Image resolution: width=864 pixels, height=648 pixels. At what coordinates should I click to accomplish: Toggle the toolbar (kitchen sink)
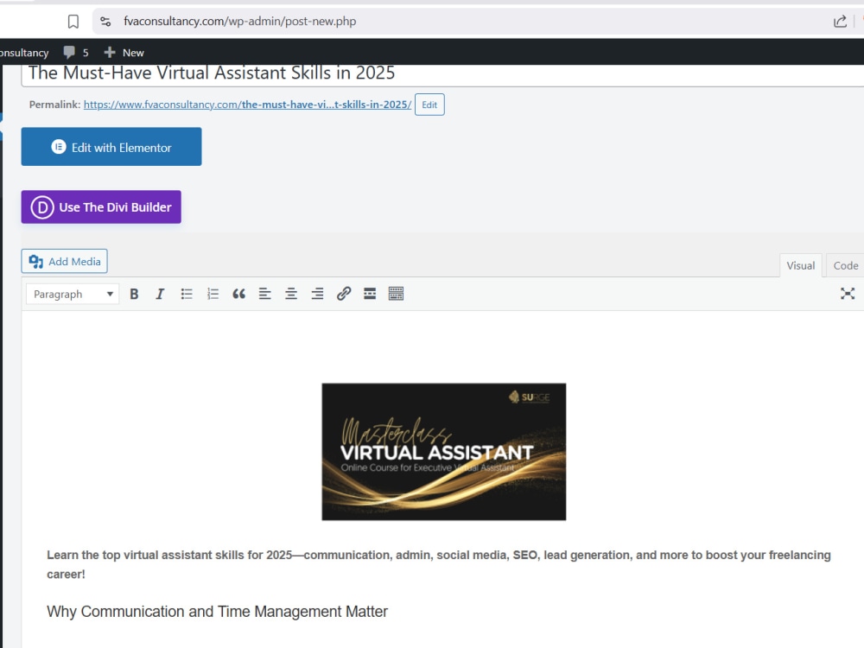tap(397, 294)
